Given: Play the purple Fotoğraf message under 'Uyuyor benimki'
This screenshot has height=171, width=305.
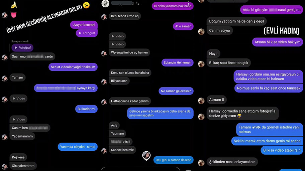Looking at the screenshot, I should point(87,33).
